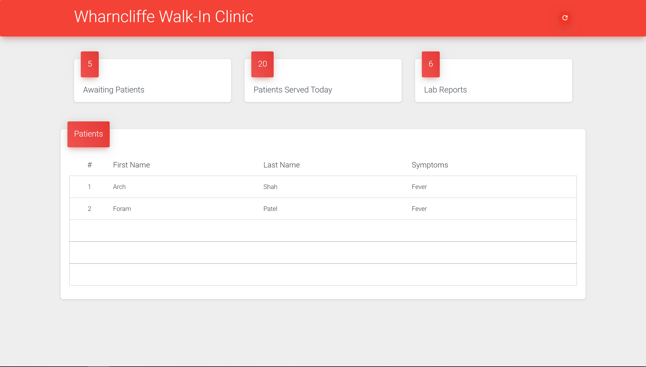
Task: Click the Lab Reports count badge 6
Action: 431,64
